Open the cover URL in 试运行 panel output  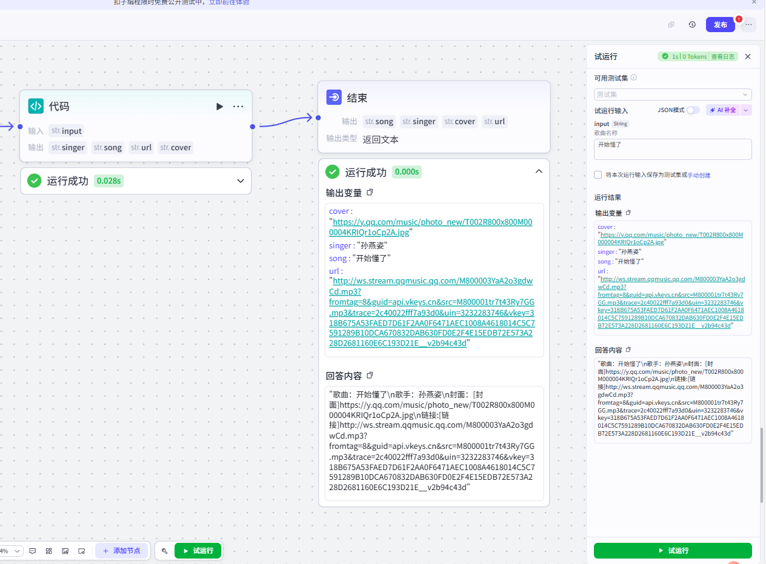coord(670,237)
